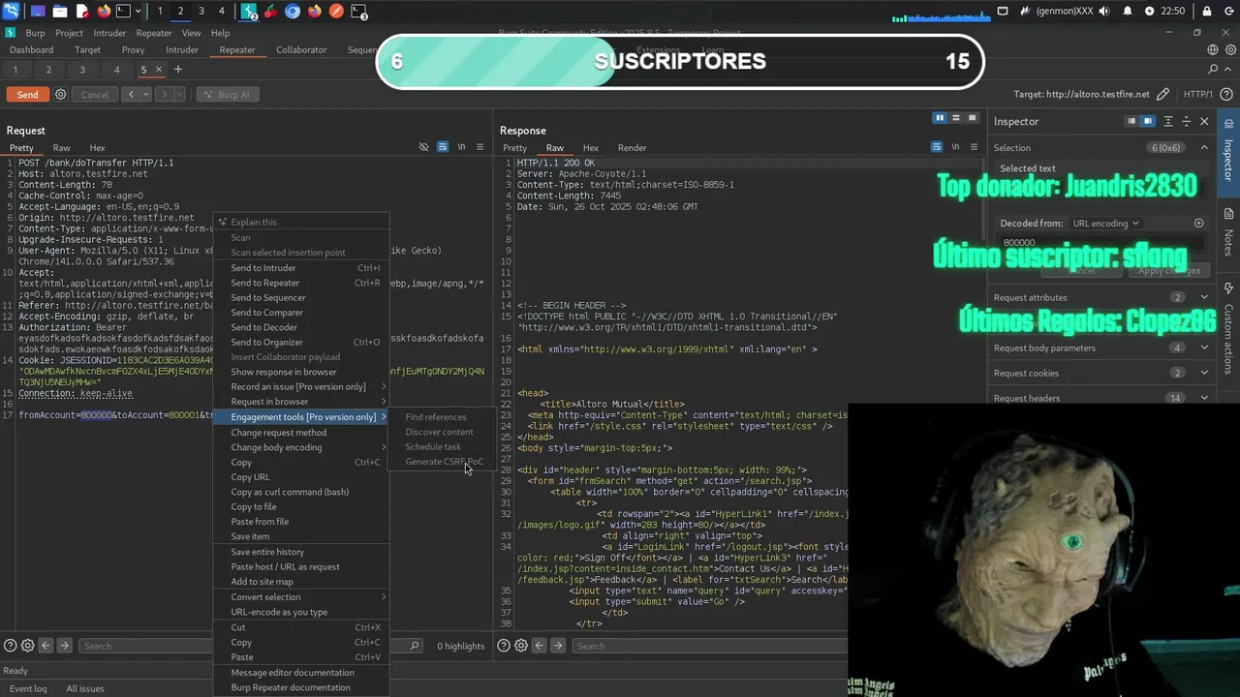Edit target with pencil icon
Image resolution: width=1240 pixels, height=697 pixels.
[1162, 94]
